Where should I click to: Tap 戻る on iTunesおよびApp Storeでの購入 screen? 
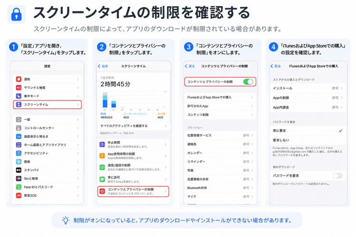click(276, 66)
